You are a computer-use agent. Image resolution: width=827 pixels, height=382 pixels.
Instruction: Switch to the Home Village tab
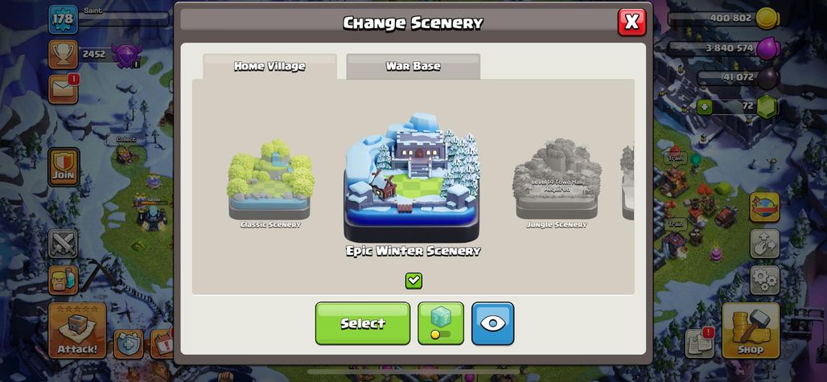269,67
